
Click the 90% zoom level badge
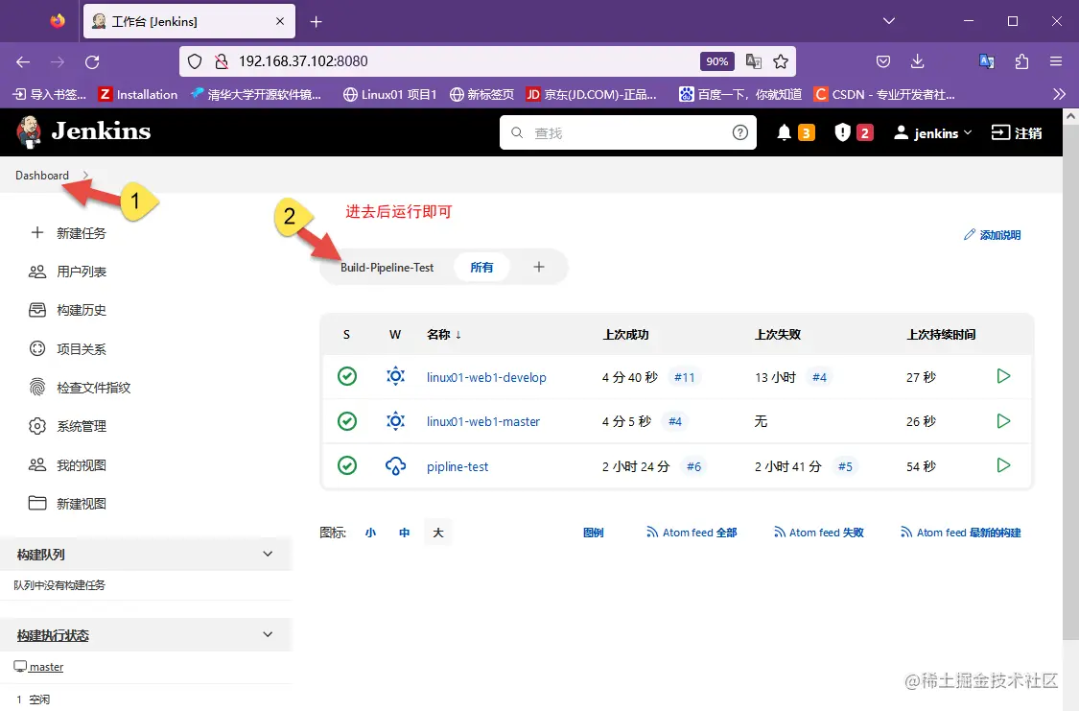pyautogui.click(x=716, y=61)
